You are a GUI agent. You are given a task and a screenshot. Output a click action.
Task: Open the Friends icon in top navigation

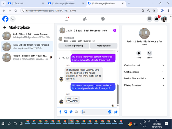[x=85, y=19]
